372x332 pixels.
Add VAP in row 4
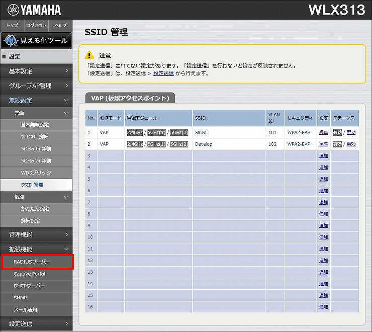[x=323, y=167]
